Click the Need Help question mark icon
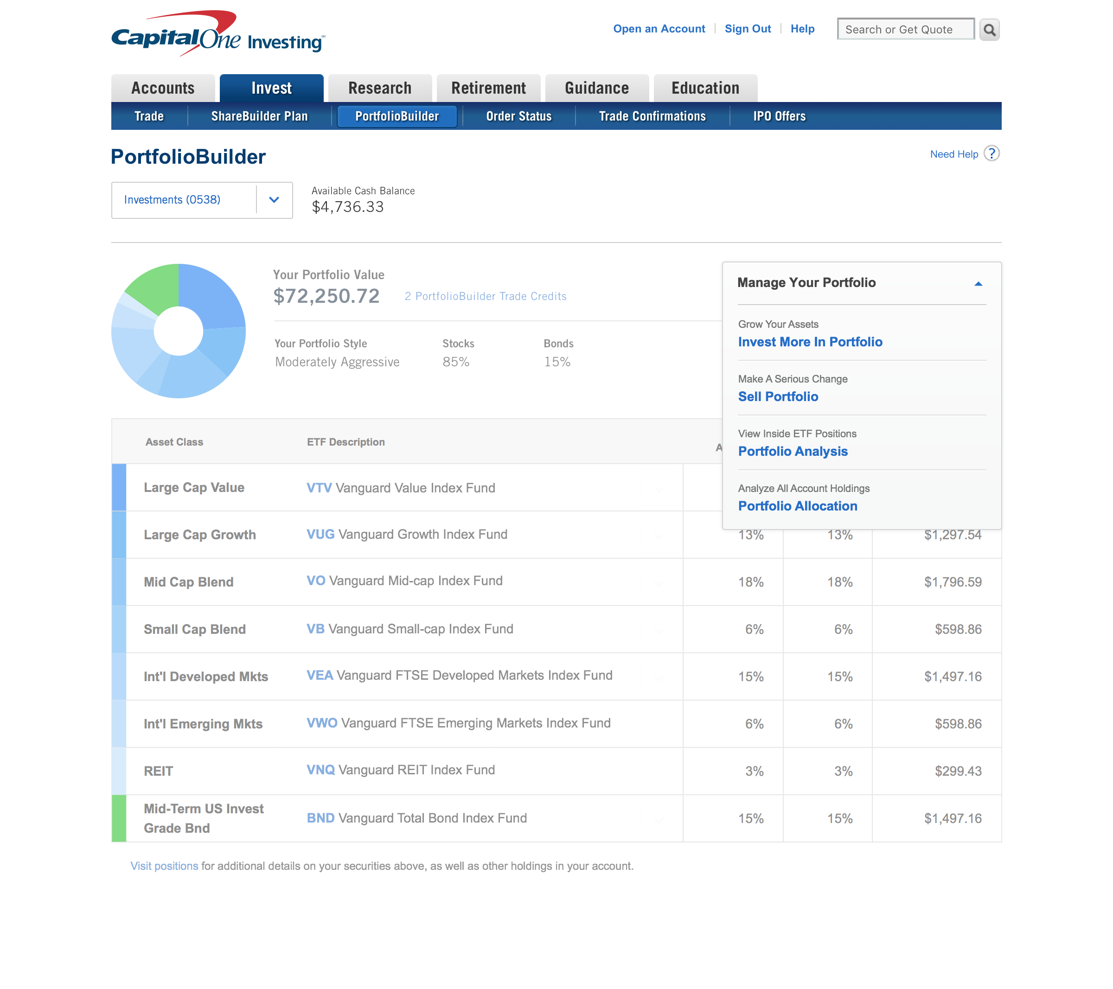The height and width of the screenshot is (989, 1113). pos(991,153)
